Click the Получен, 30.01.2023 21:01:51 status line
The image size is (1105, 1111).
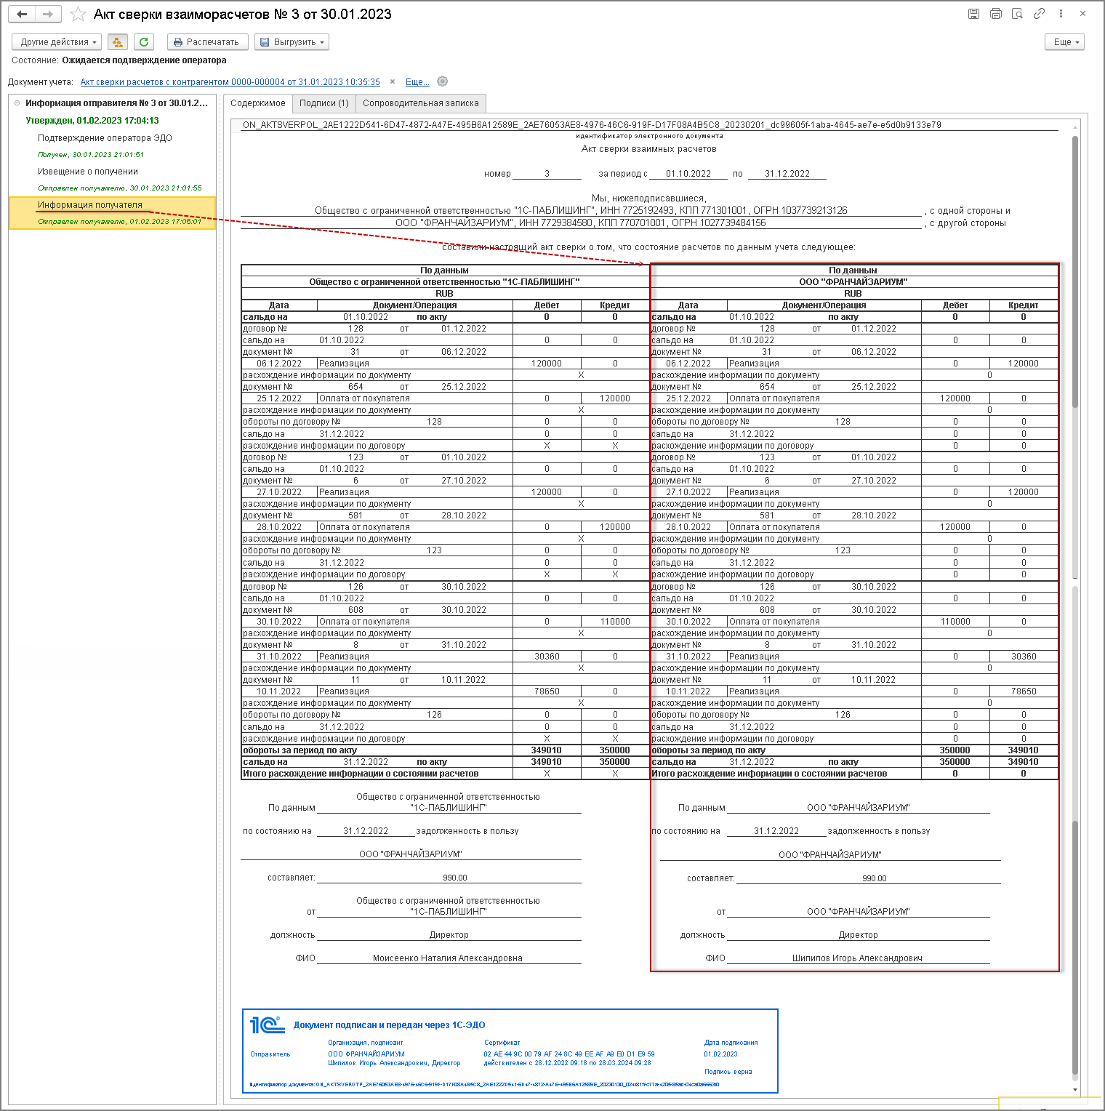click(x=91, y=155)
